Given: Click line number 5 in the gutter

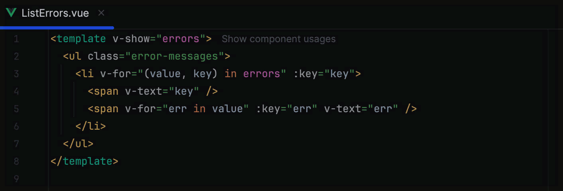Looking at the screenshot, I should pyautogui.click(x=16, y=109).
